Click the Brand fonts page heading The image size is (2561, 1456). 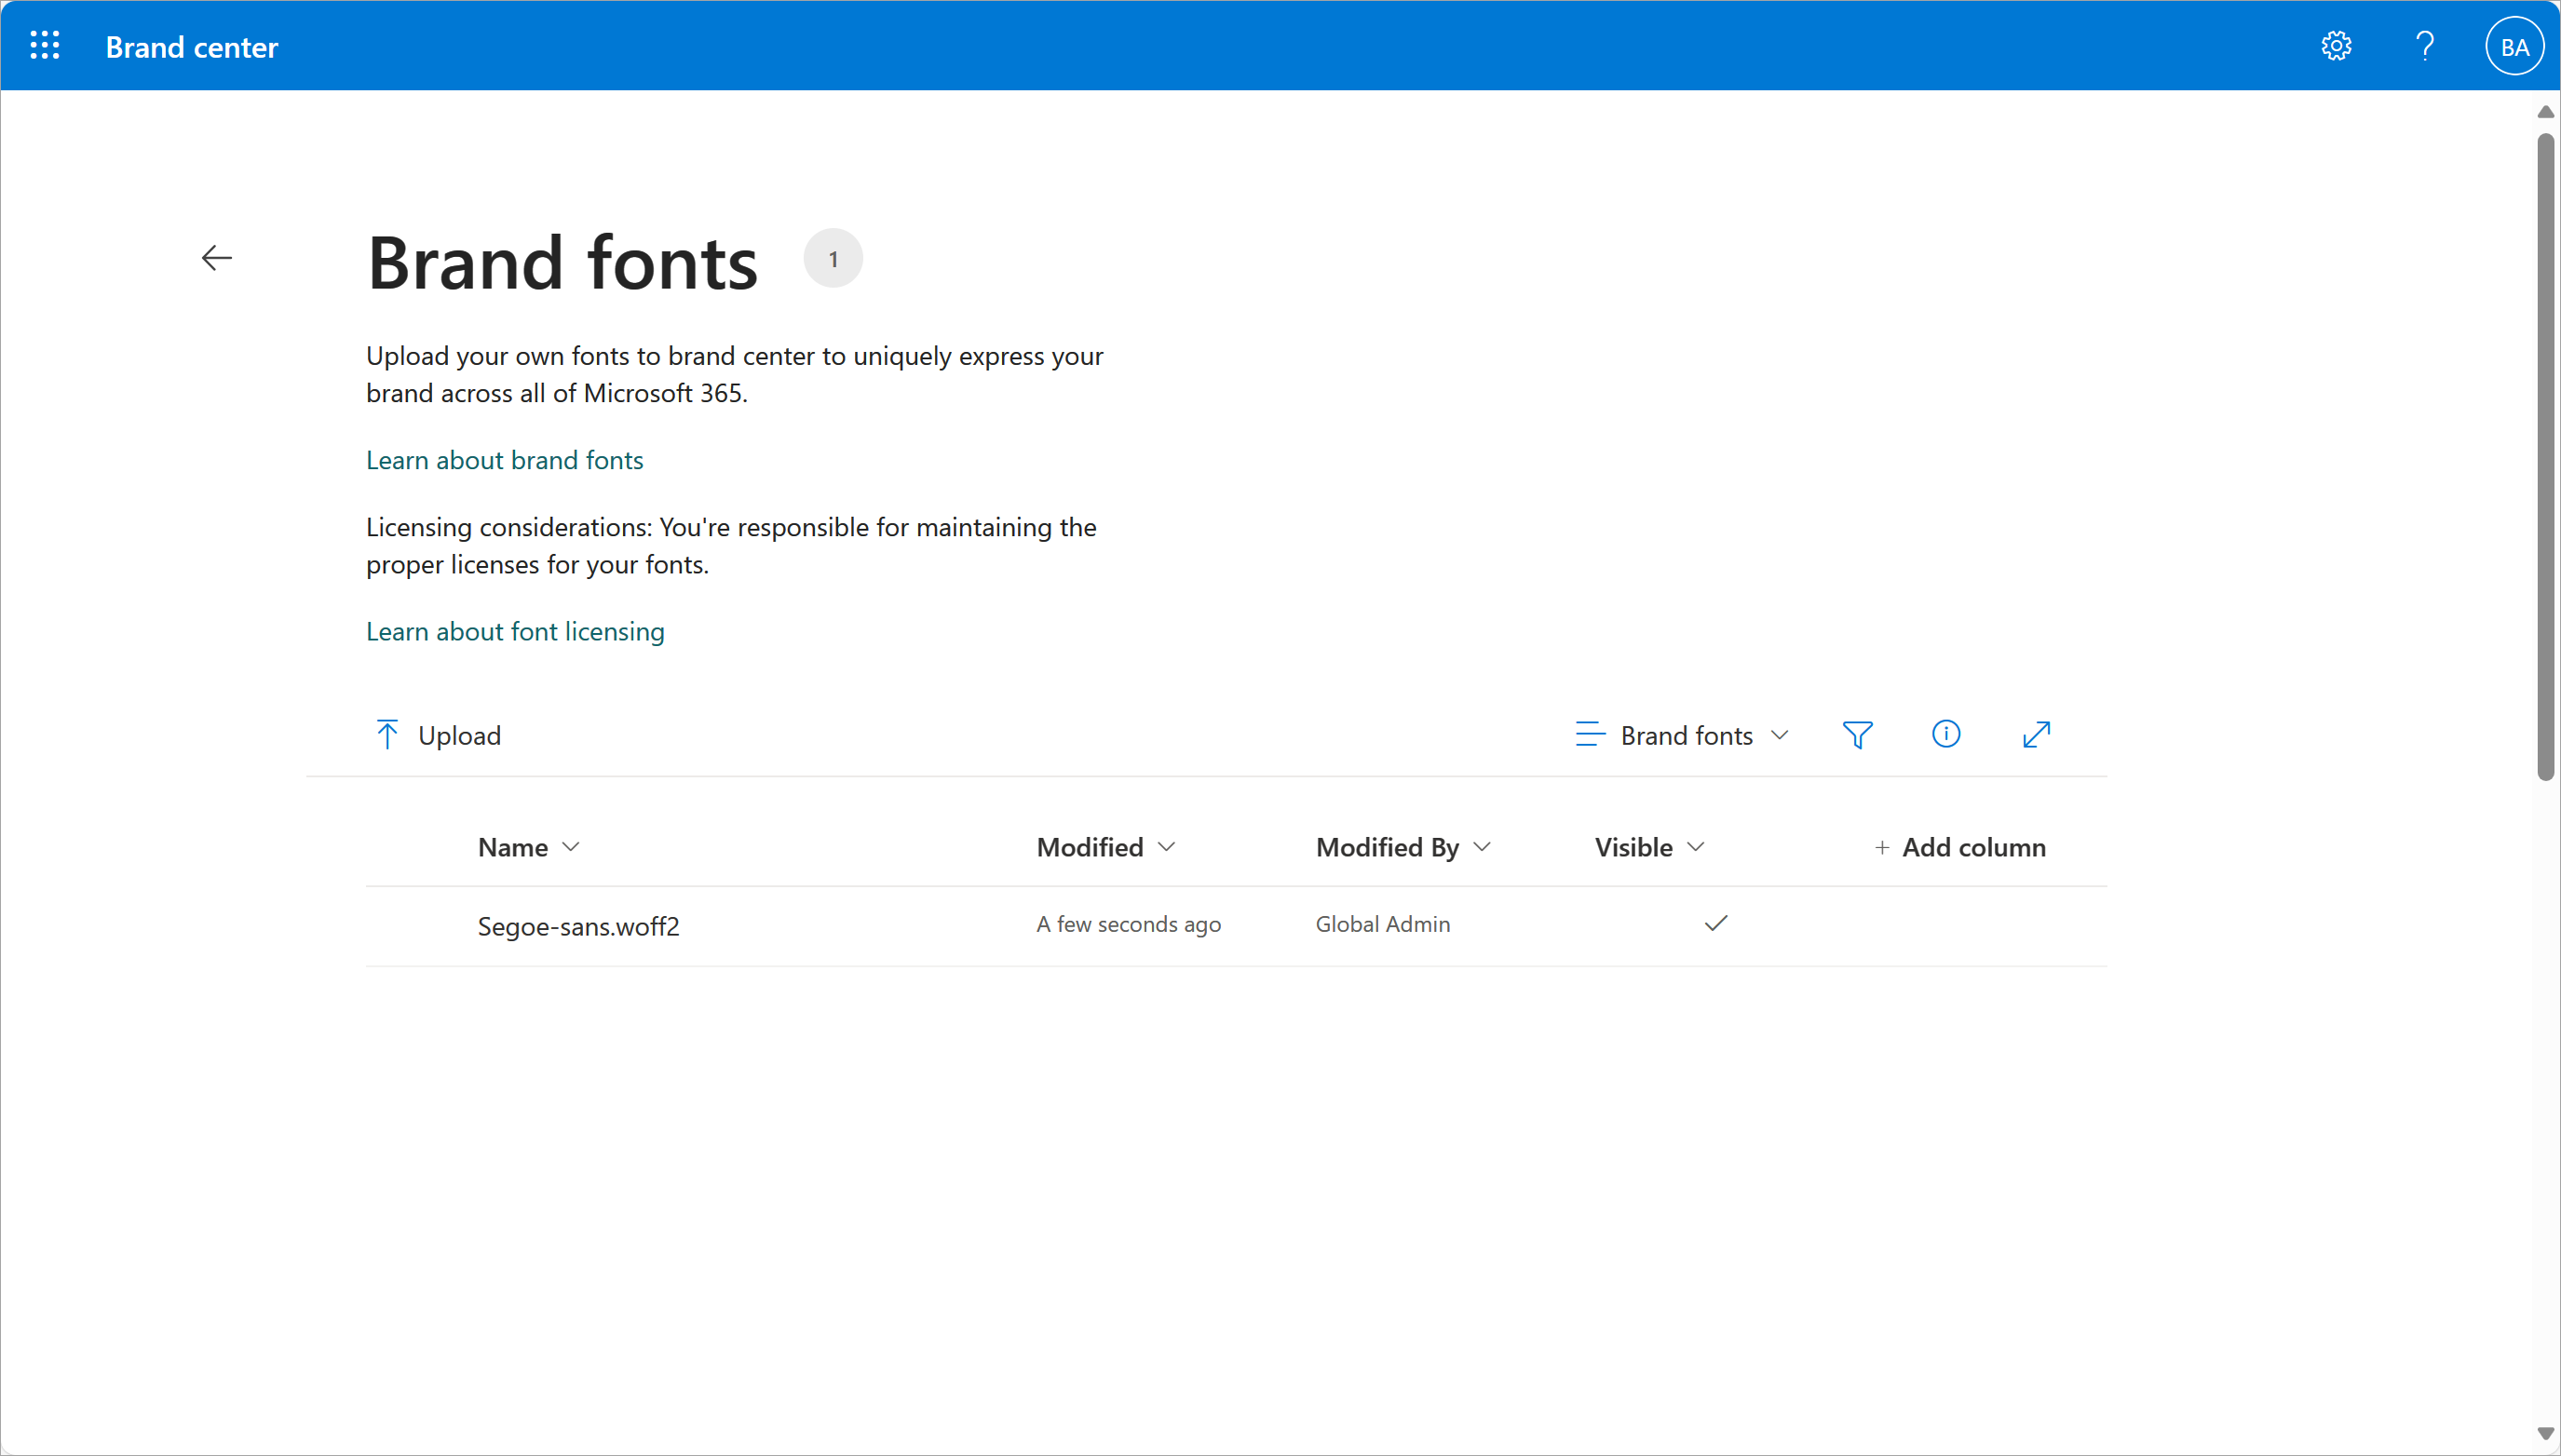point(562,263)
